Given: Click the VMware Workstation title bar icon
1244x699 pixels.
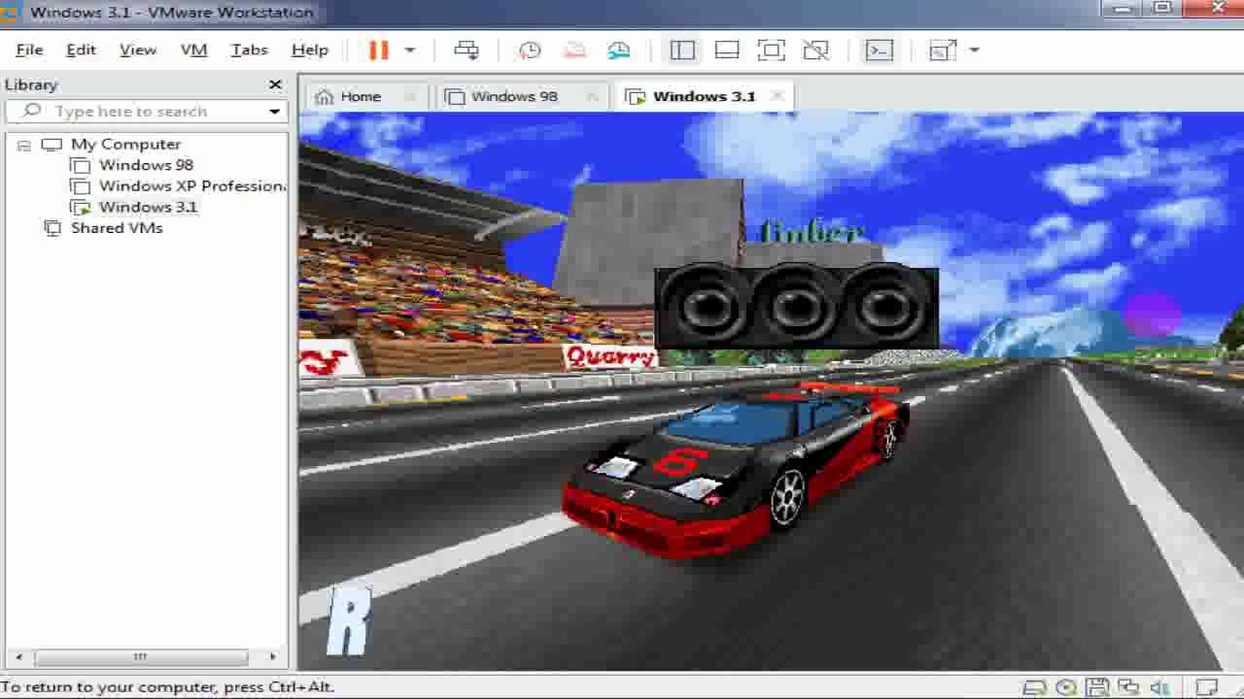Looking at the screenshot, I should coord(7,13).
